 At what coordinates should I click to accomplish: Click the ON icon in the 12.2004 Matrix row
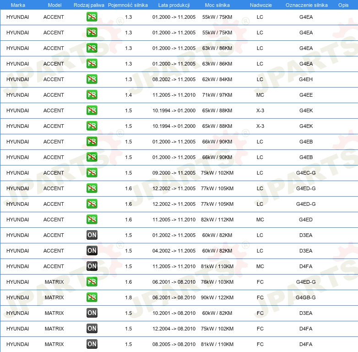tap(92, 329)
